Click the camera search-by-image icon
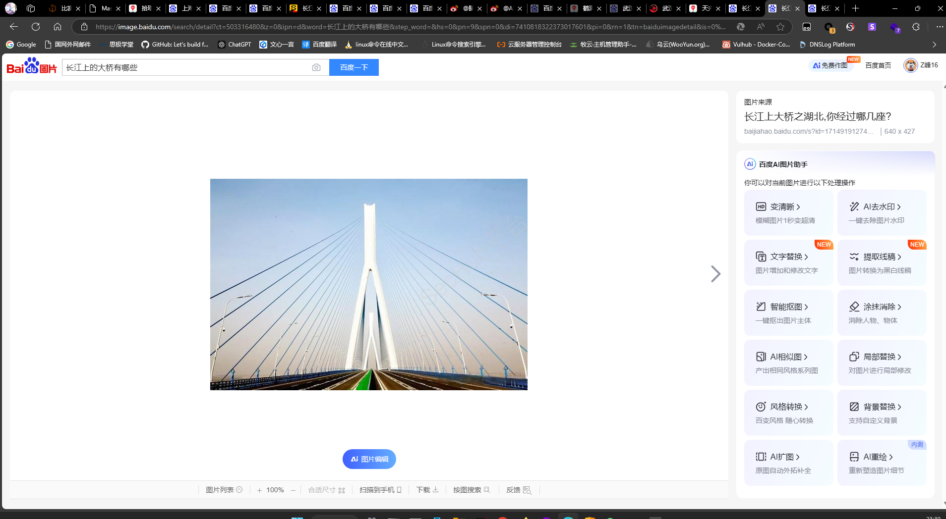The width and height of the screenshot is (946, 519). (316, 67)
